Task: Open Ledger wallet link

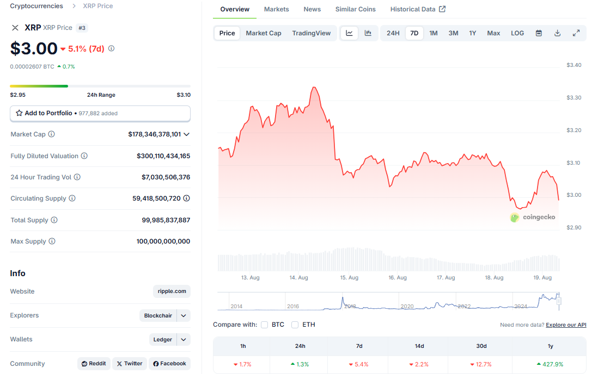Action: tap(162, 340)
